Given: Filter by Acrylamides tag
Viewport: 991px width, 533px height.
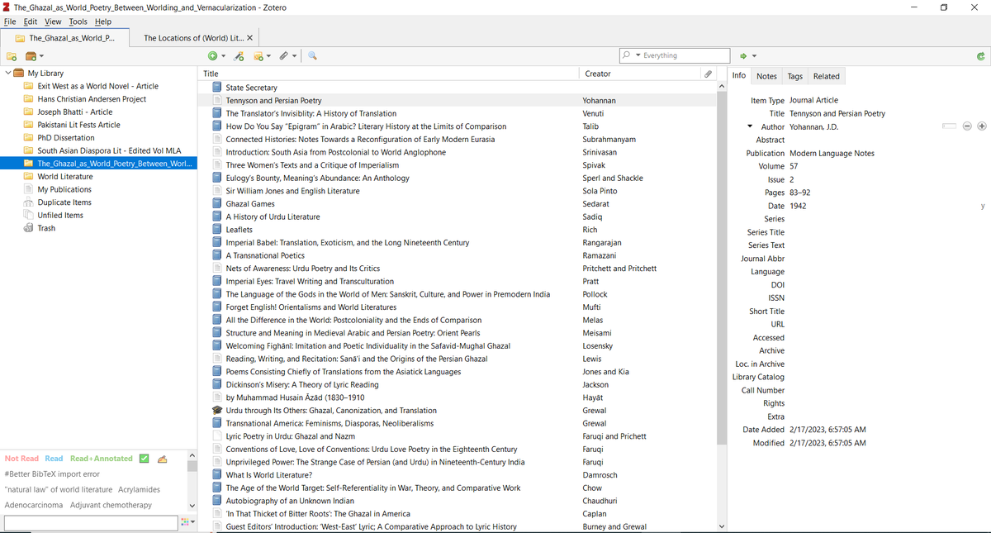Looking at the screenshot, I should [x=139, y=489].
